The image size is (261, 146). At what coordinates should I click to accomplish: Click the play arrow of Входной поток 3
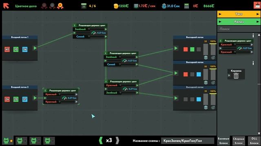(x=35, y=98)
